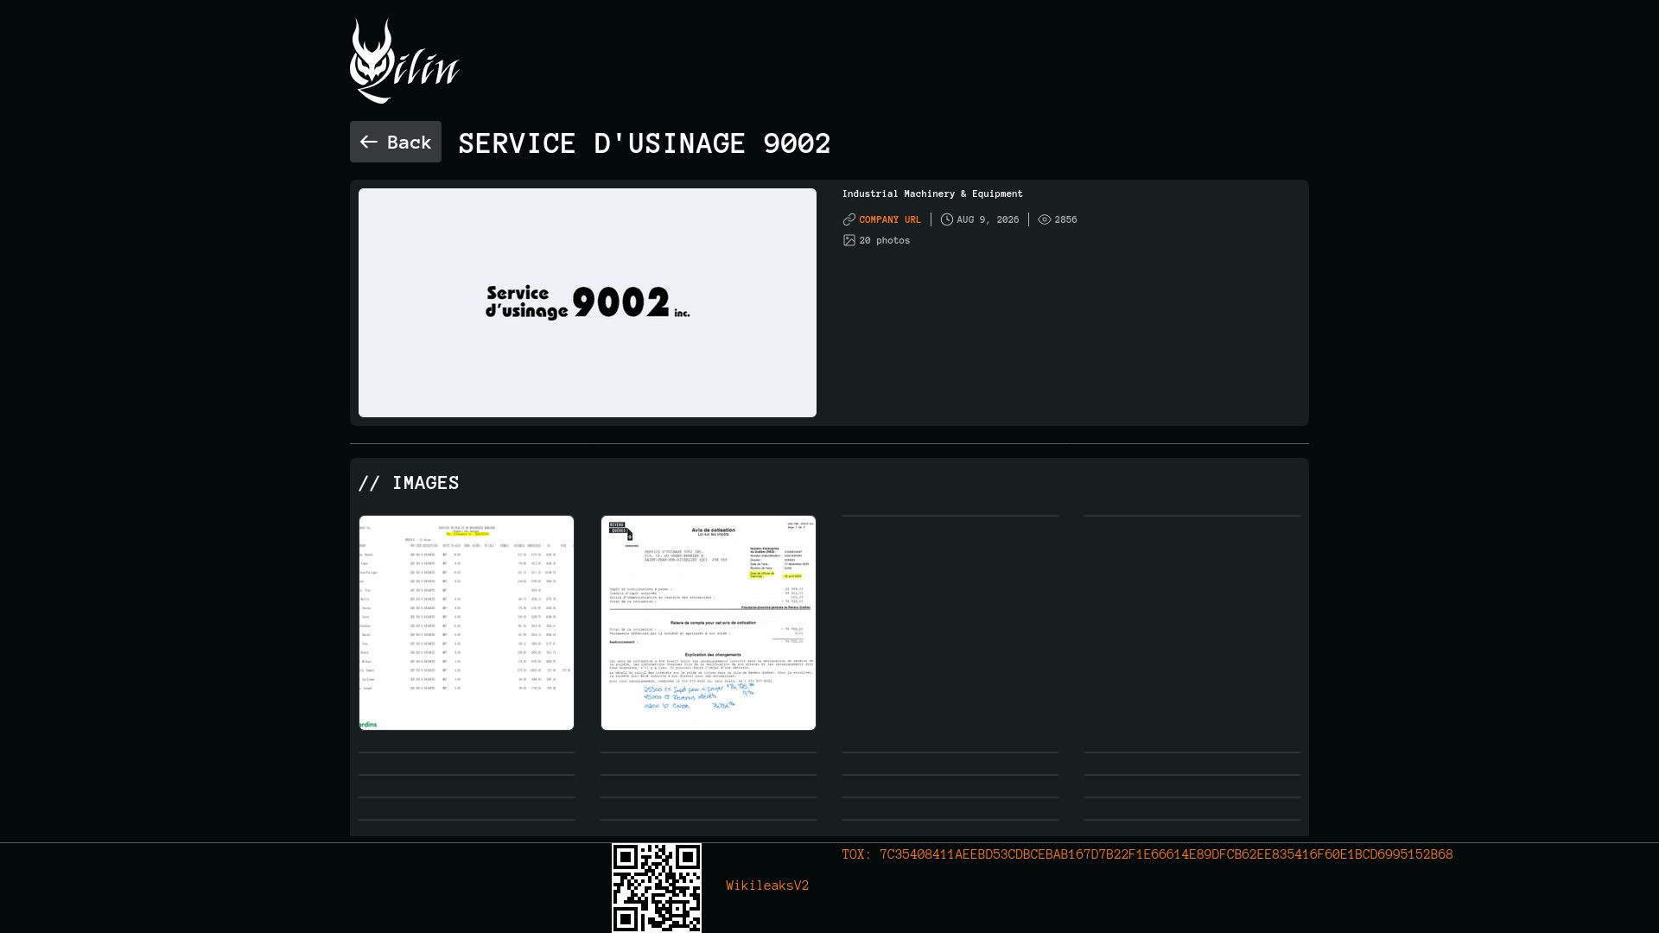Open the Service d'usinage 9002 inc. logo image
The height and width of the screenshot is (933, 1659).
[x=588, y=302]
